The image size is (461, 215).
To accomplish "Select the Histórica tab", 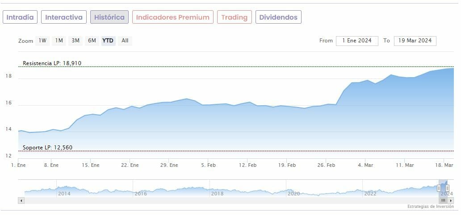I will click(x=109, y=17).
